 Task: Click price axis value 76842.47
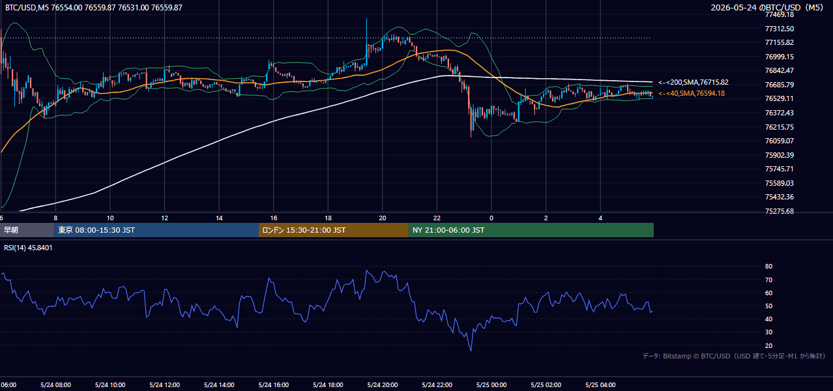click(x=779, y=70)
